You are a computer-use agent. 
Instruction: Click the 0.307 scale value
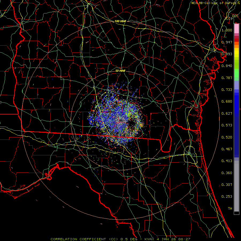click(227, 184)
